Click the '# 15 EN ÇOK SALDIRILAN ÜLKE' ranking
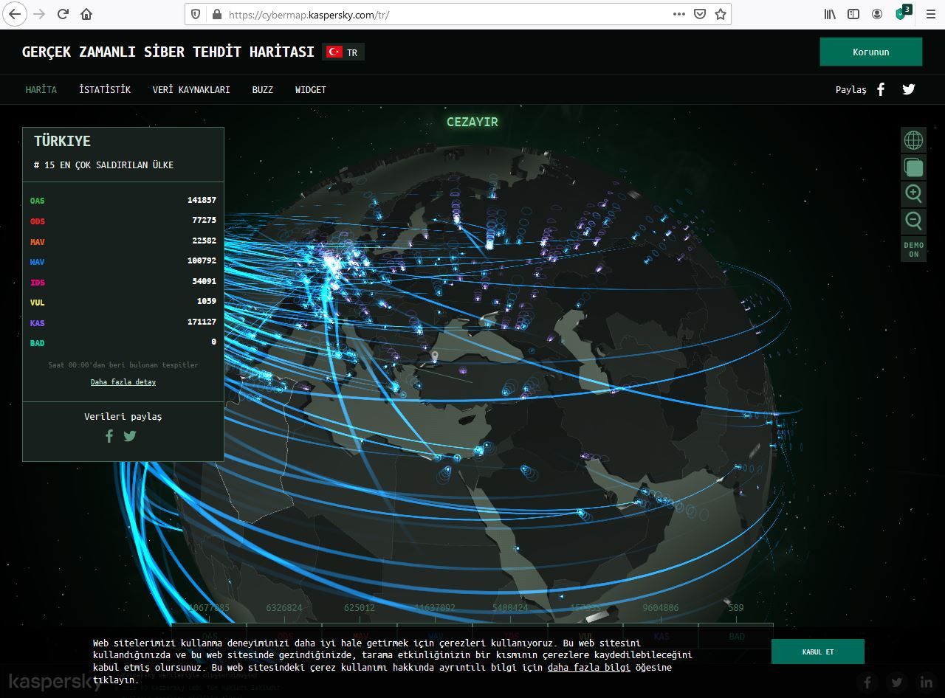 (x=104, y=165)
